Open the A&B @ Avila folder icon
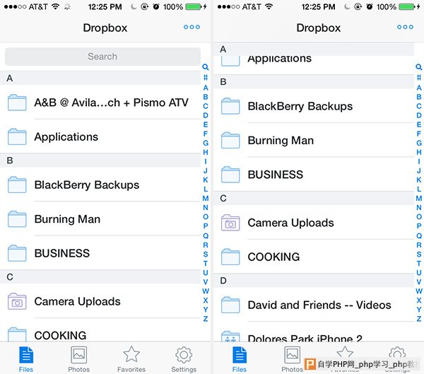424x374 pixels. tap(17, 103)
